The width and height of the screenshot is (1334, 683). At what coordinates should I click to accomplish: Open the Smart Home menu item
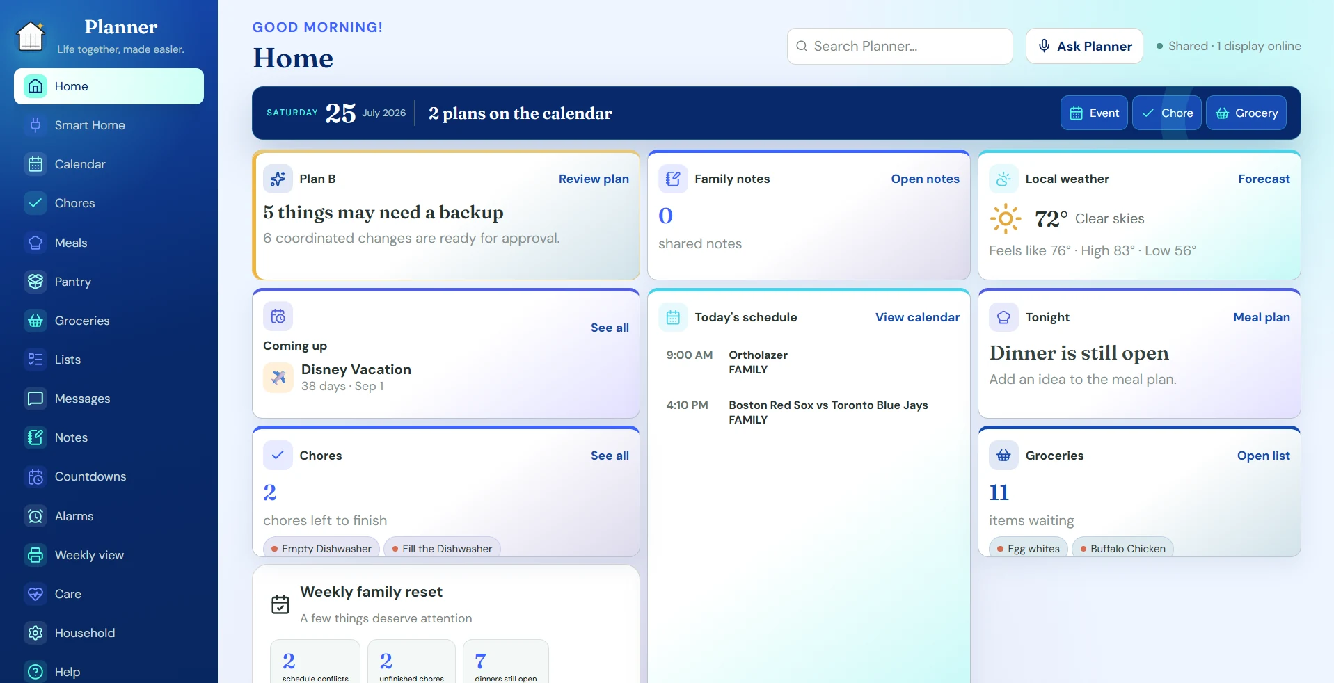(x=109, y=125)
